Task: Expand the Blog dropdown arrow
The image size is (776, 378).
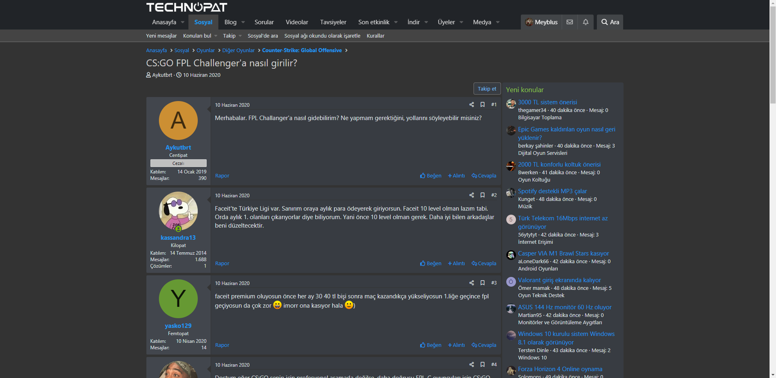Action: click(243, 22)
